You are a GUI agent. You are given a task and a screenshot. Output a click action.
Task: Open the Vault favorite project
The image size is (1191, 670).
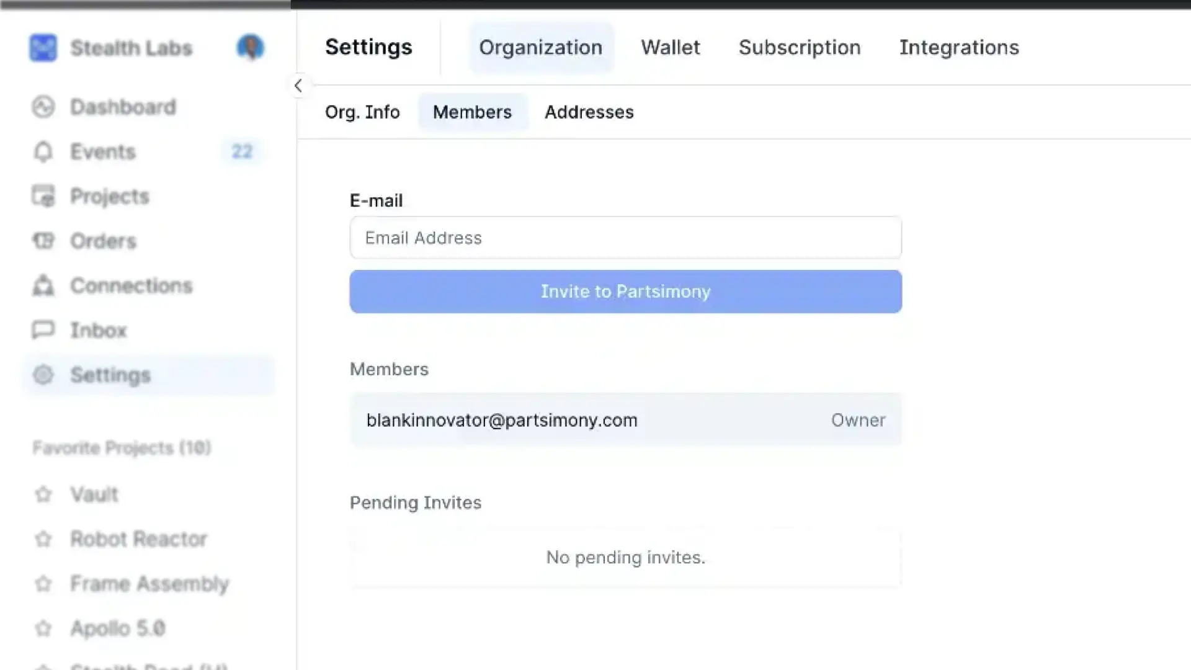tap(94, 494)
